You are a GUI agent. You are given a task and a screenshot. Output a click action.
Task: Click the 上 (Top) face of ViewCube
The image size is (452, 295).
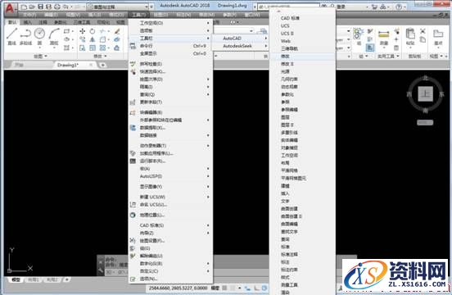pyautogui.click(x=426, y=93)
